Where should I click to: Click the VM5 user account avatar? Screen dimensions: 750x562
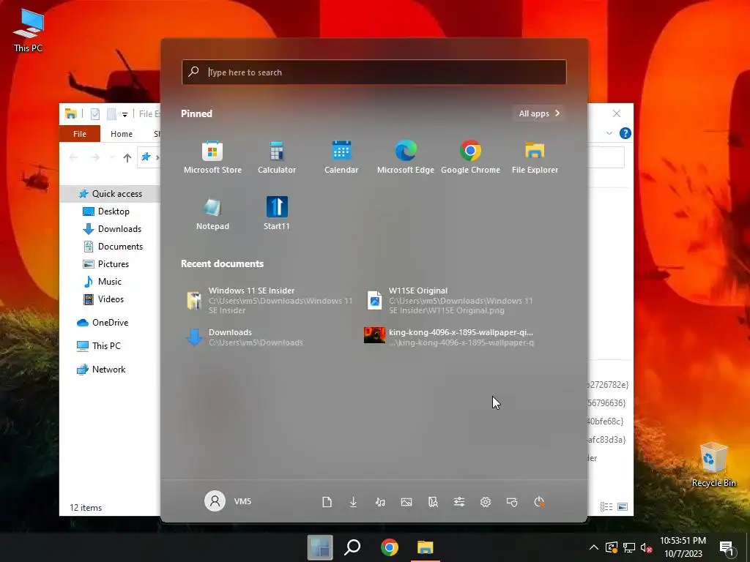point(215,501)
